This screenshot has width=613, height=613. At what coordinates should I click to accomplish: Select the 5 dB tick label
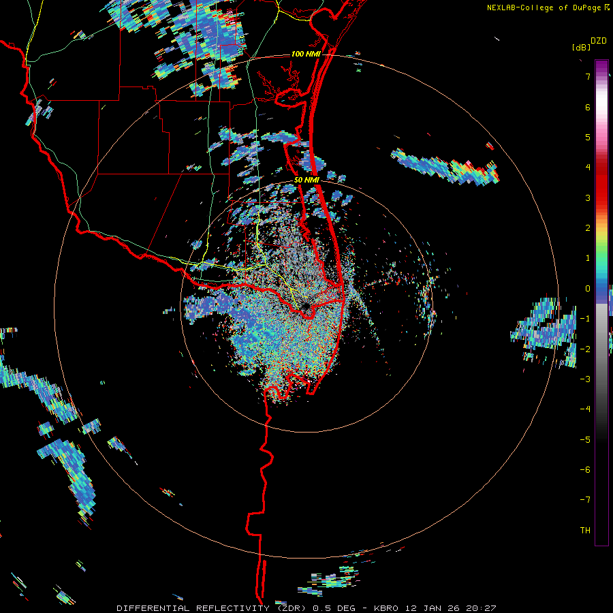(x=588, y=137)
